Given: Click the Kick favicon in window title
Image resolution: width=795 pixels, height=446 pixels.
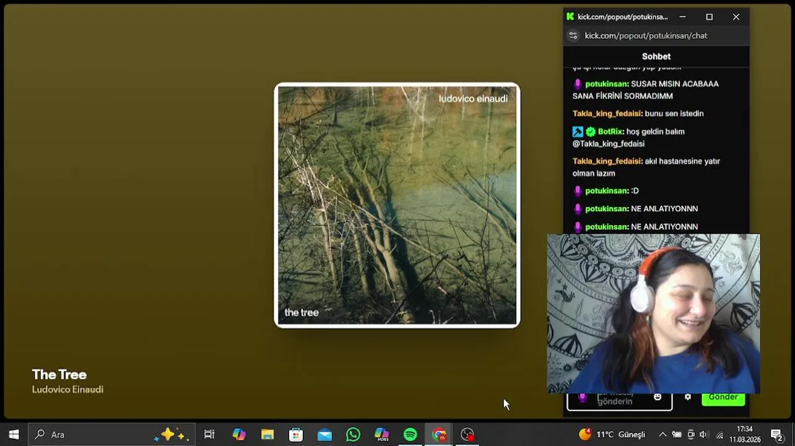Looking at the screenshot, I should pos(570,17).
